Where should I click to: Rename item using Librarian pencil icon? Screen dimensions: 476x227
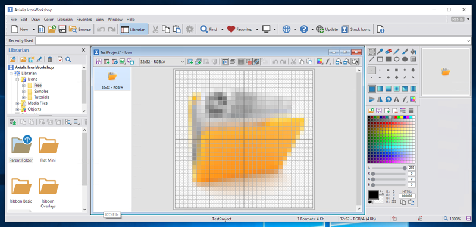point(39,59)
